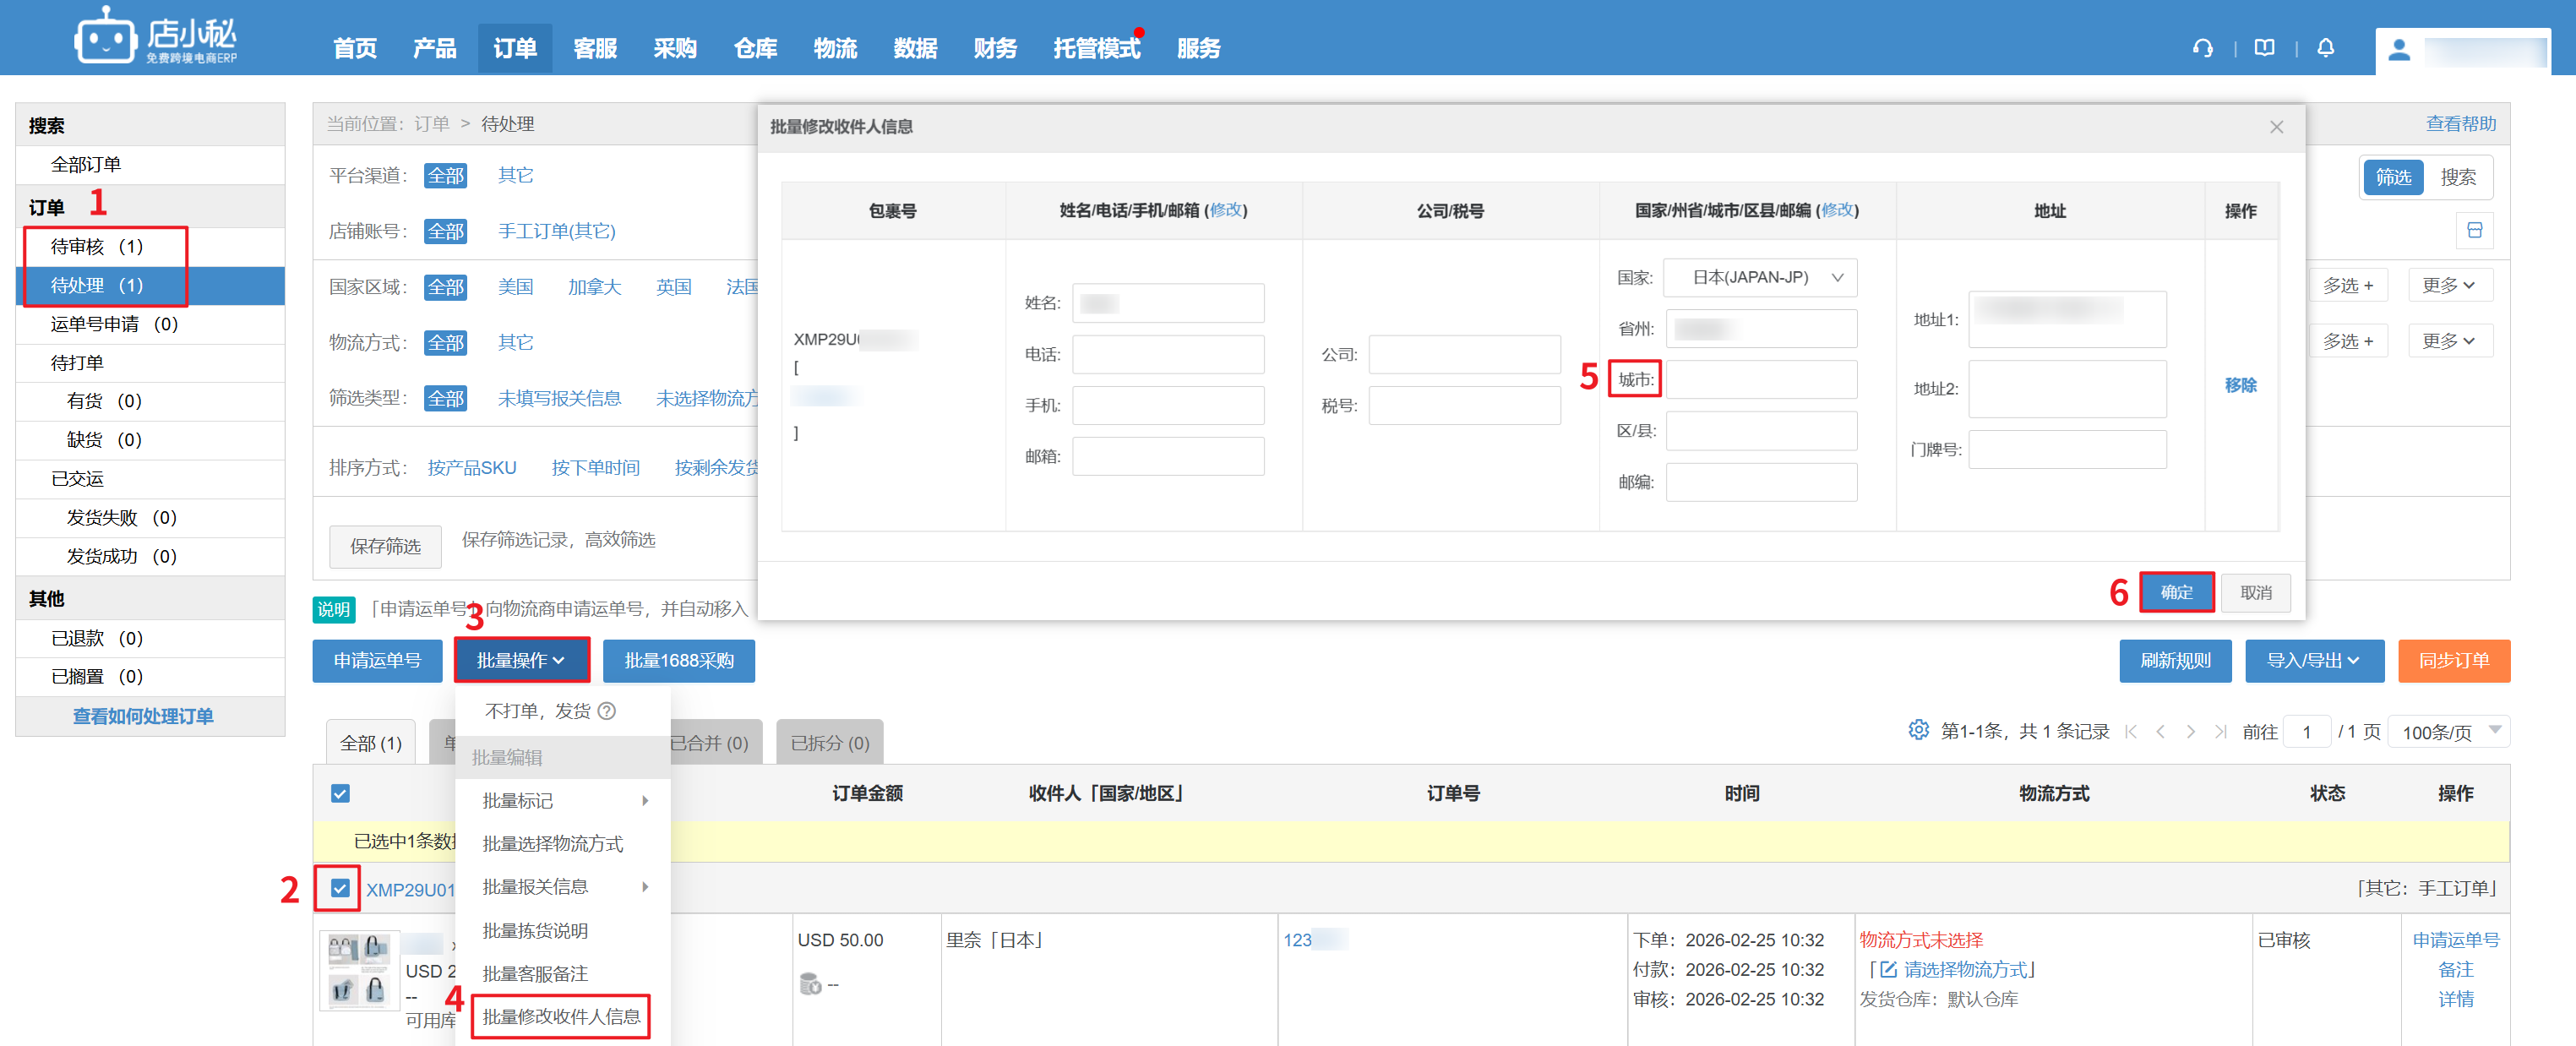Click the user profile avatar icon
2576x1046 pixels.
(x=2399, y=50)
